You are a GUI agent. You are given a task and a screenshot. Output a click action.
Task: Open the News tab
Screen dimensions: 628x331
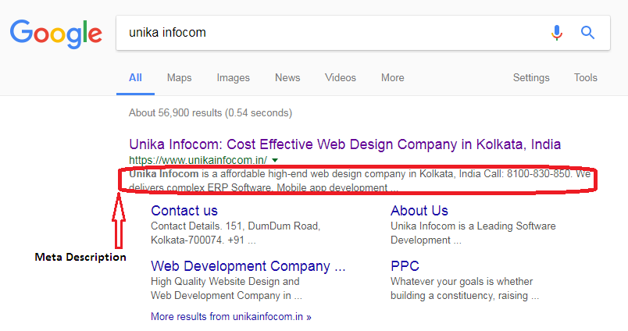click(x=287, y=77)
